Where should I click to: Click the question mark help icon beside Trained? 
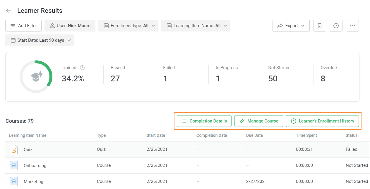click(82, 67)
